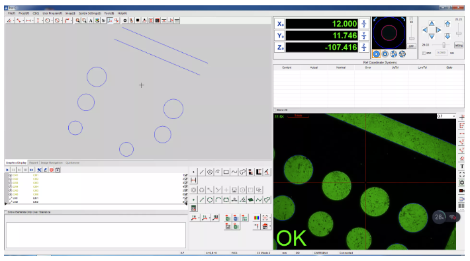Toggle Show Elements Only Over Tolerance checkbox

coord(6,212)
